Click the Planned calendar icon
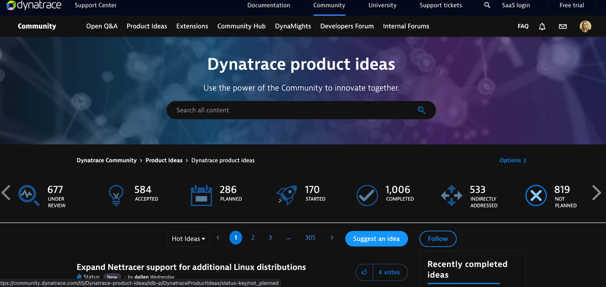The width and height of the screenshot is (606, 287). [201, 195]
